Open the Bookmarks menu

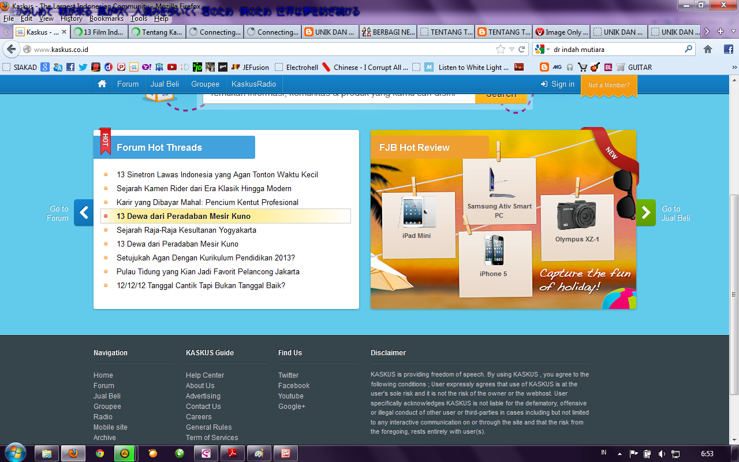coord(106,18)
